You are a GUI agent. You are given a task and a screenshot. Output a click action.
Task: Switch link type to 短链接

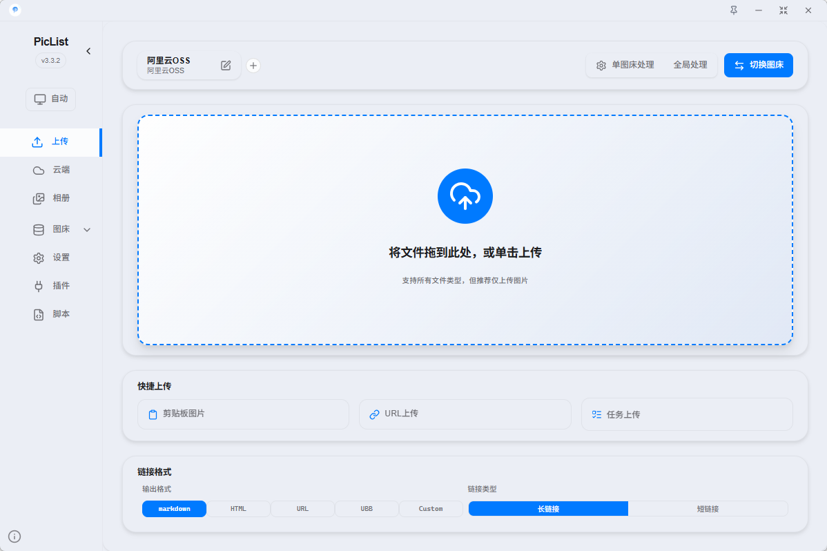pyautogui.click(x=708, y=509)
